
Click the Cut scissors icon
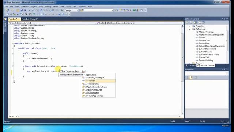pyautogui.click(x=29, y=10)
